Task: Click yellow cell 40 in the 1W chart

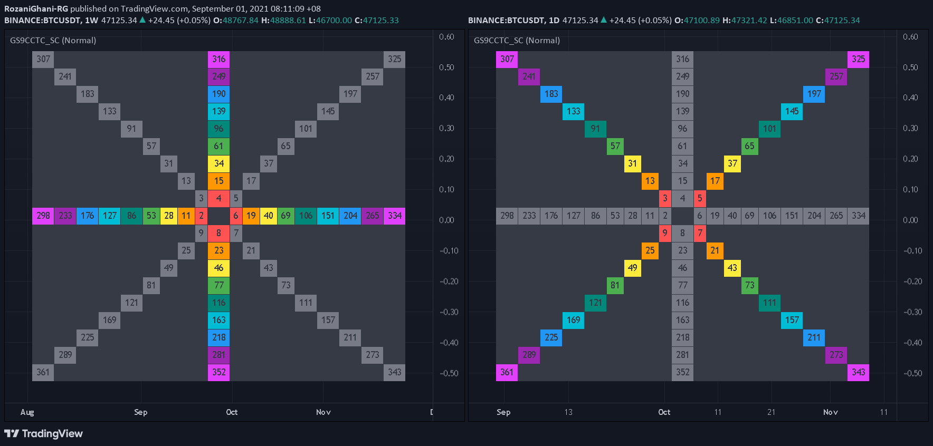Action: pos(269,216)
